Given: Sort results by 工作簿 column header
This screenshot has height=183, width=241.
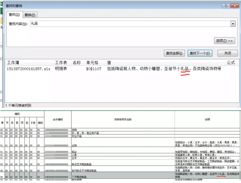Looking at the screenshot, I should click(x=15, y=63).
